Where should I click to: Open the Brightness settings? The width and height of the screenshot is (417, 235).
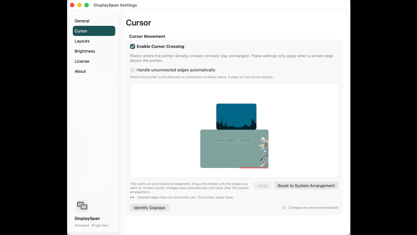pos(94,51)
